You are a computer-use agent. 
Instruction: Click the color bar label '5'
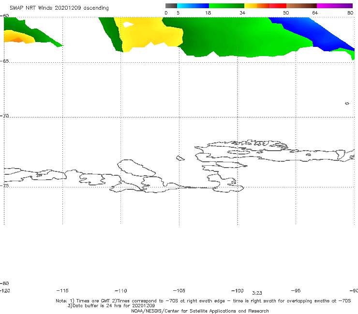178,13
